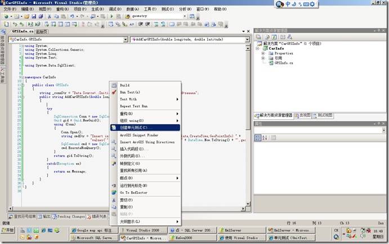
Task: Expand the Properties node in Solution Explorer
Action: coord(263,53)
